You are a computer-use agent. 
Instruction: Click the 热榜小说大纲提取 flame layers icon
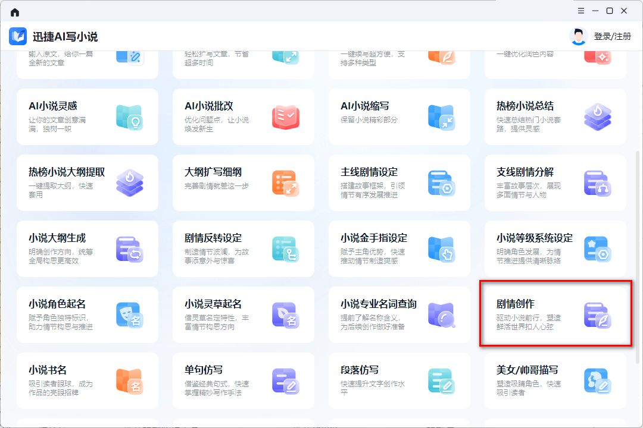click(x=130, y=183)
